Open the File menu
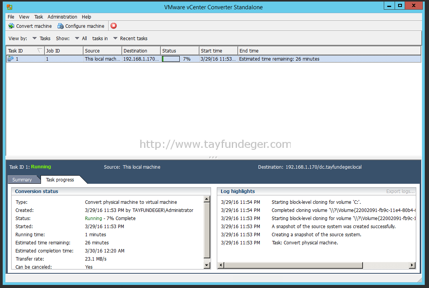Viewport: 429px width, 288px height. coord(11,17)
